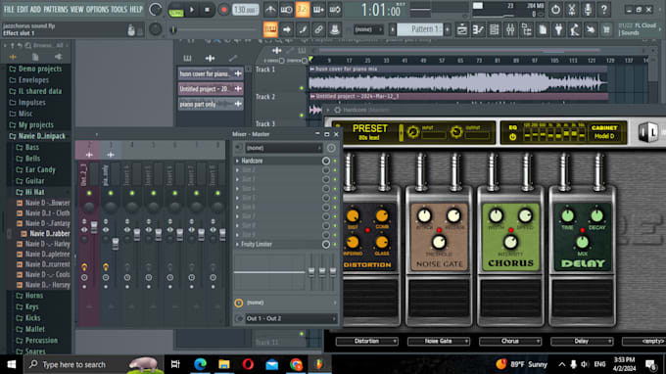
Task: Click the second mixer track volume fader
Action: (x=116, y=243)
